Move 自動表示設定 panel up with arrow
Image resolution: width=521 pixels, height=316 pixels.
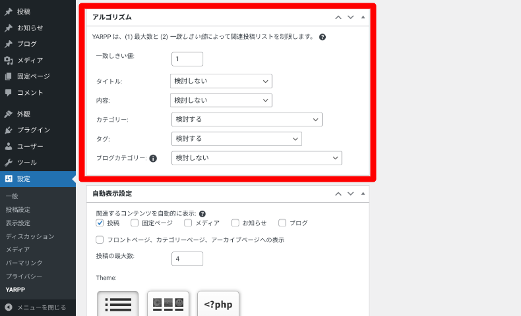tap(338, 194)
